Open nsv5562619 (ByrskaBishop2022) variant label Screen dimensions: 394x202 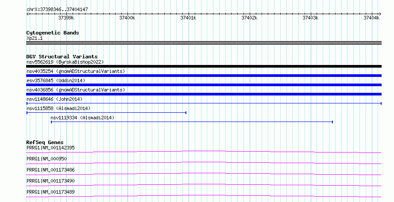65,62
